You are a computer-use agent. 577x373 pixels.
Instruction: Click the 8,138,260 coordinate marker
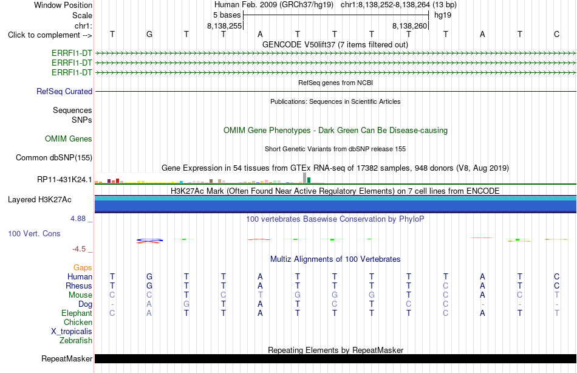click(x=409, y=26)
